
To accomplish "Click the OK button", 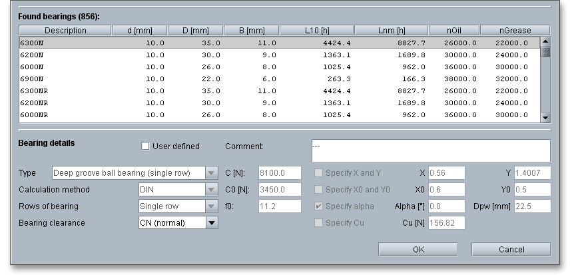I will tap(418, 250).
